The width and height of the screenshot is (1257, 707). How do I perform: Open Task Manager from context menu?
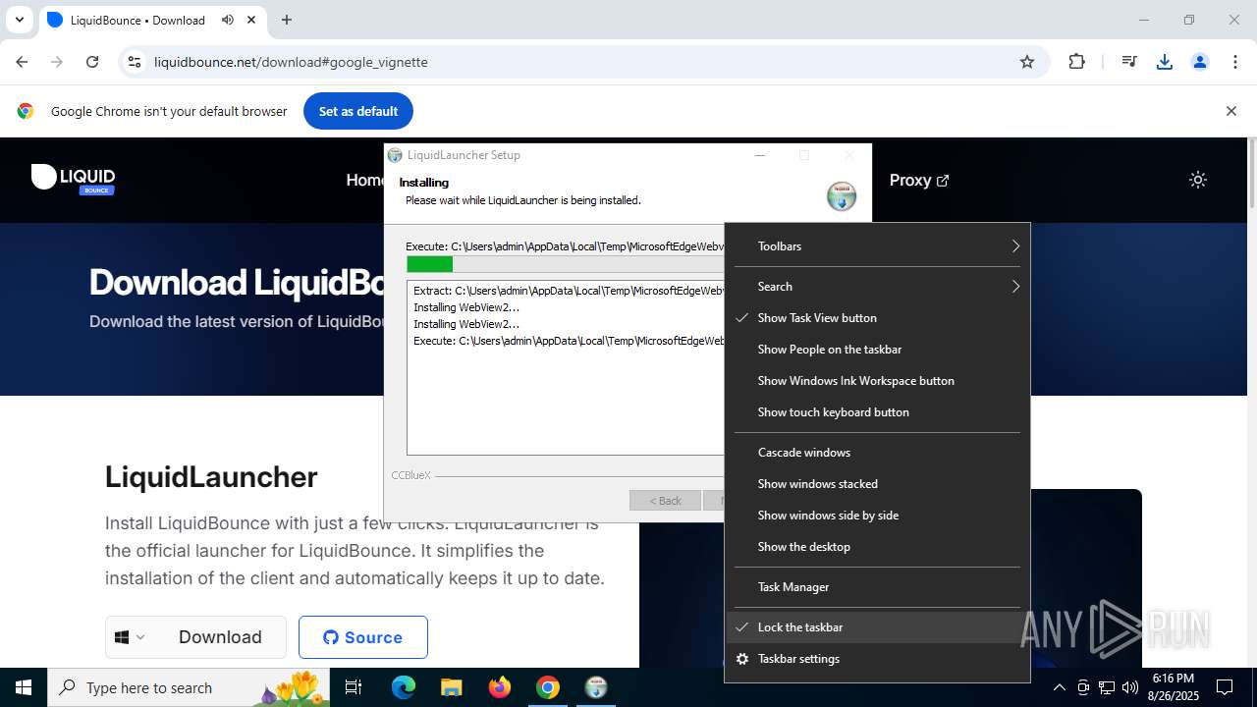[878, 587]
